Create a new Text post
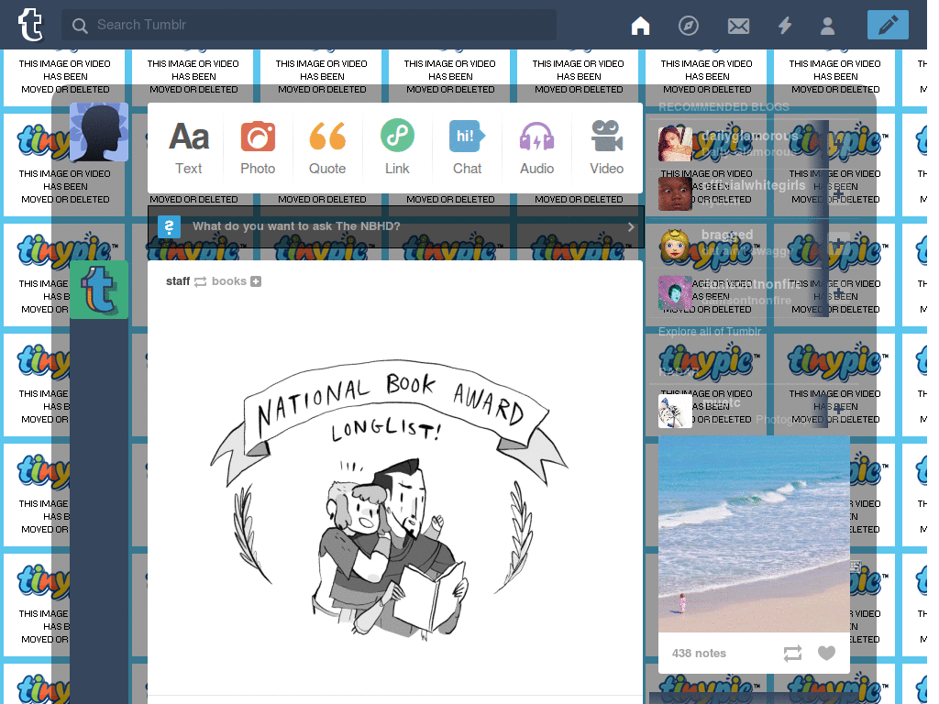 pyautogui.click(x=189, y=148)
